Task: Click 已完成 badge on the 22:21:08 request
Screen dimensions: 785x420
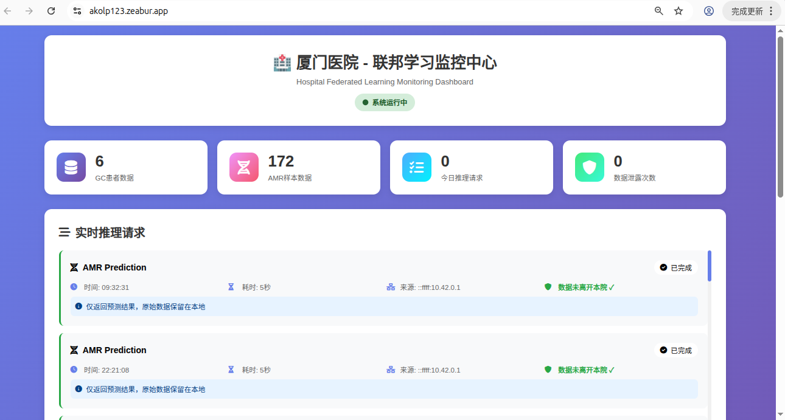Action: click(x=675, y=350)
